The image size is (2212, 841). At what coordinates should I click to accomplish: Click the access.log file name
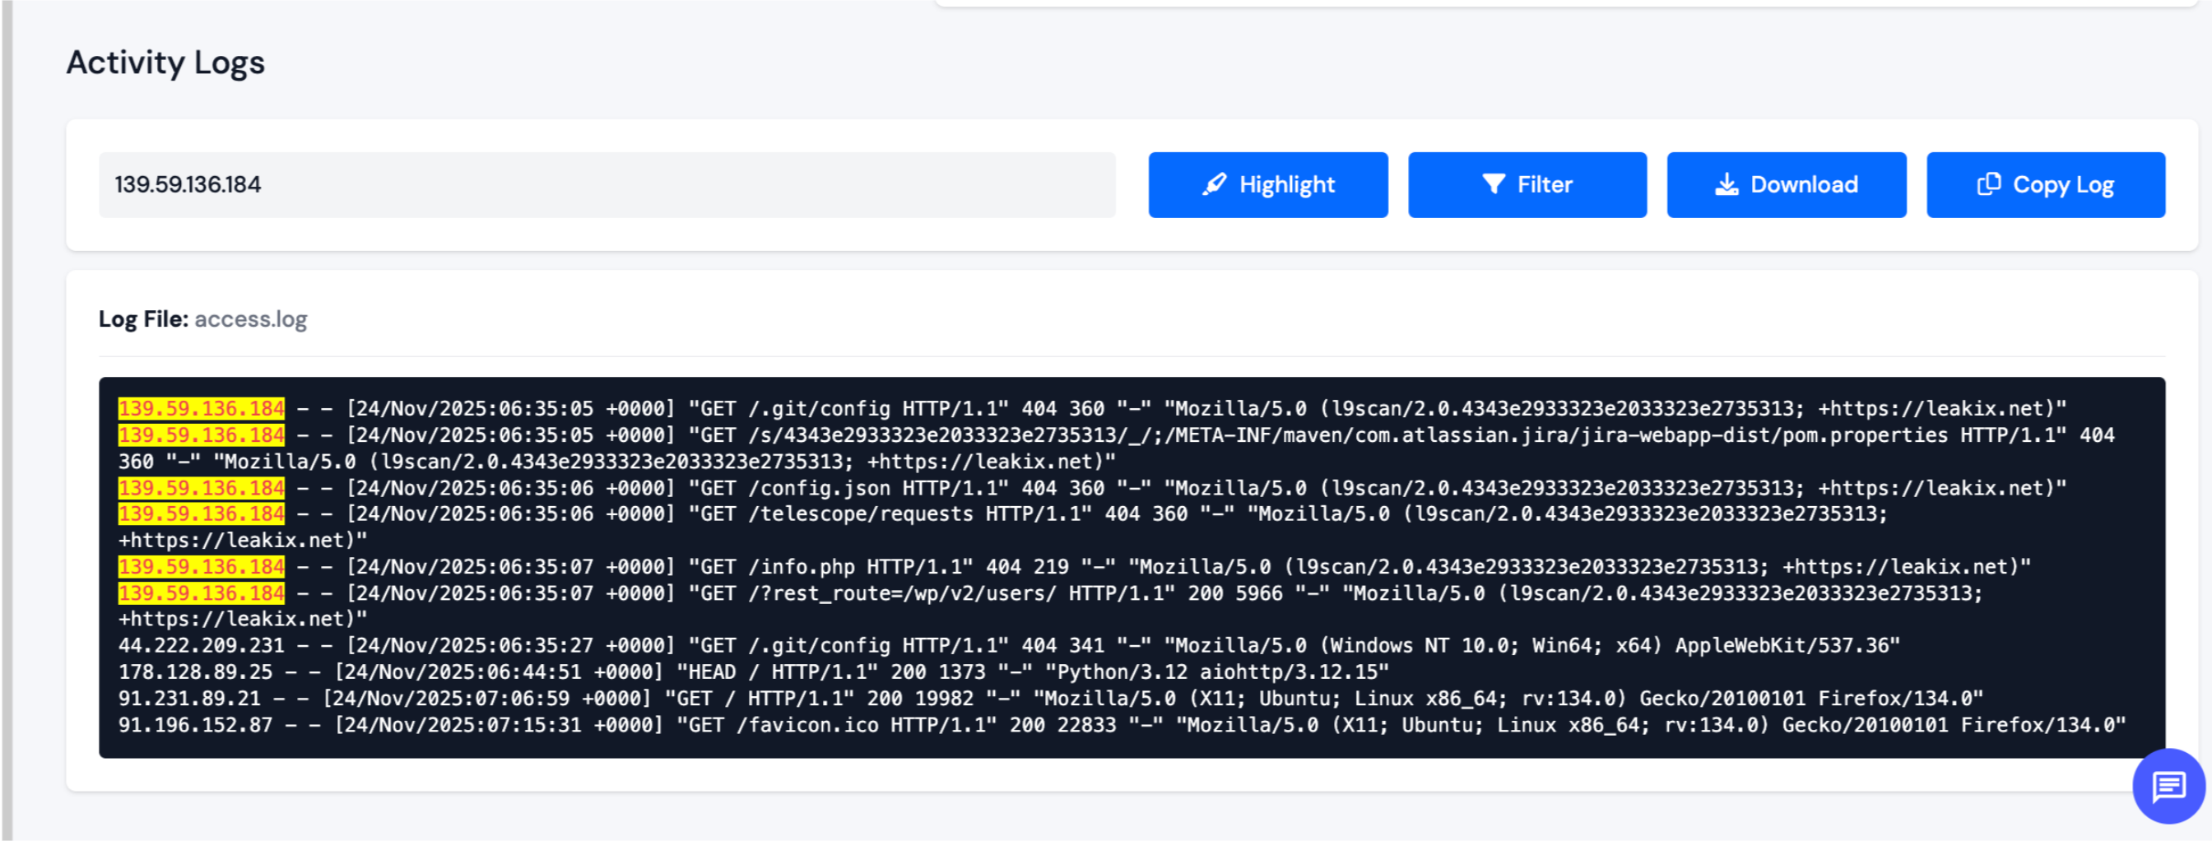click(251, 318)
